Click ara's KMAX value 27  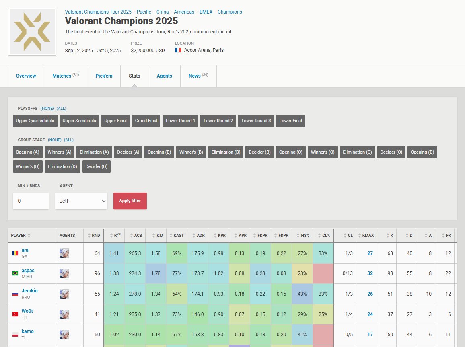(370, 253)
